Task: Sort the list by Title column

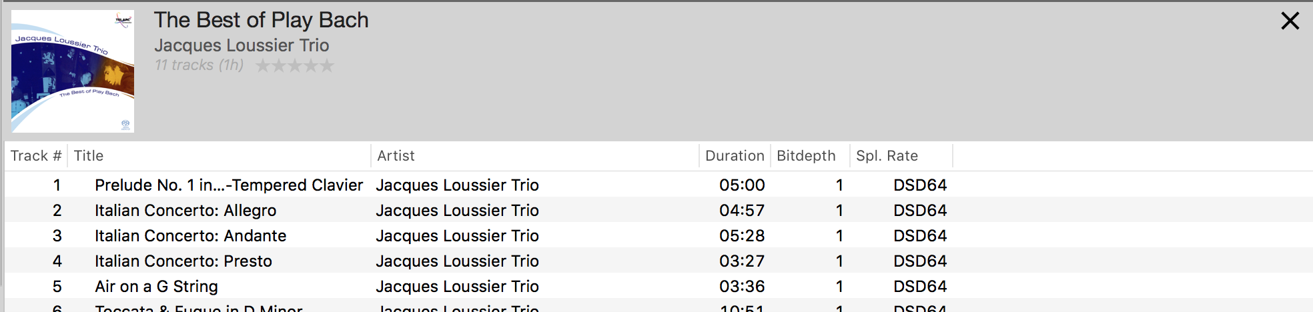Action: [219, 156]
